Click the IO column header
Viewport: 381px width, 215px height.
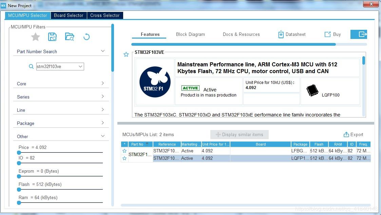[351, 144]
